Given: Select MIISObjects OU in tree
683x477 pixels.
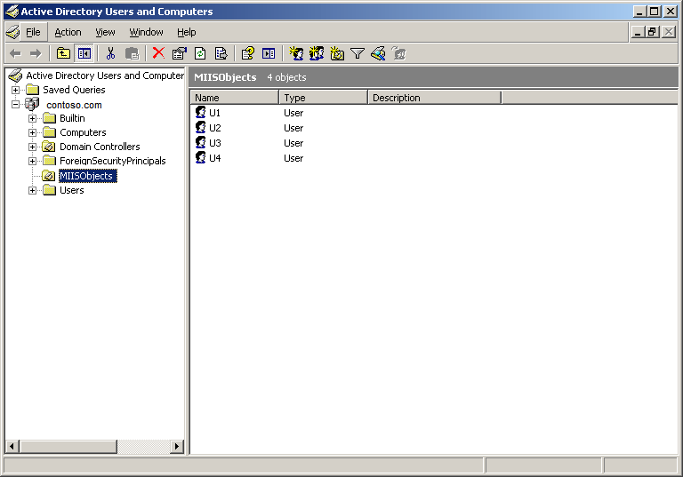Looking at the screenshot, I should coord(86,176).
